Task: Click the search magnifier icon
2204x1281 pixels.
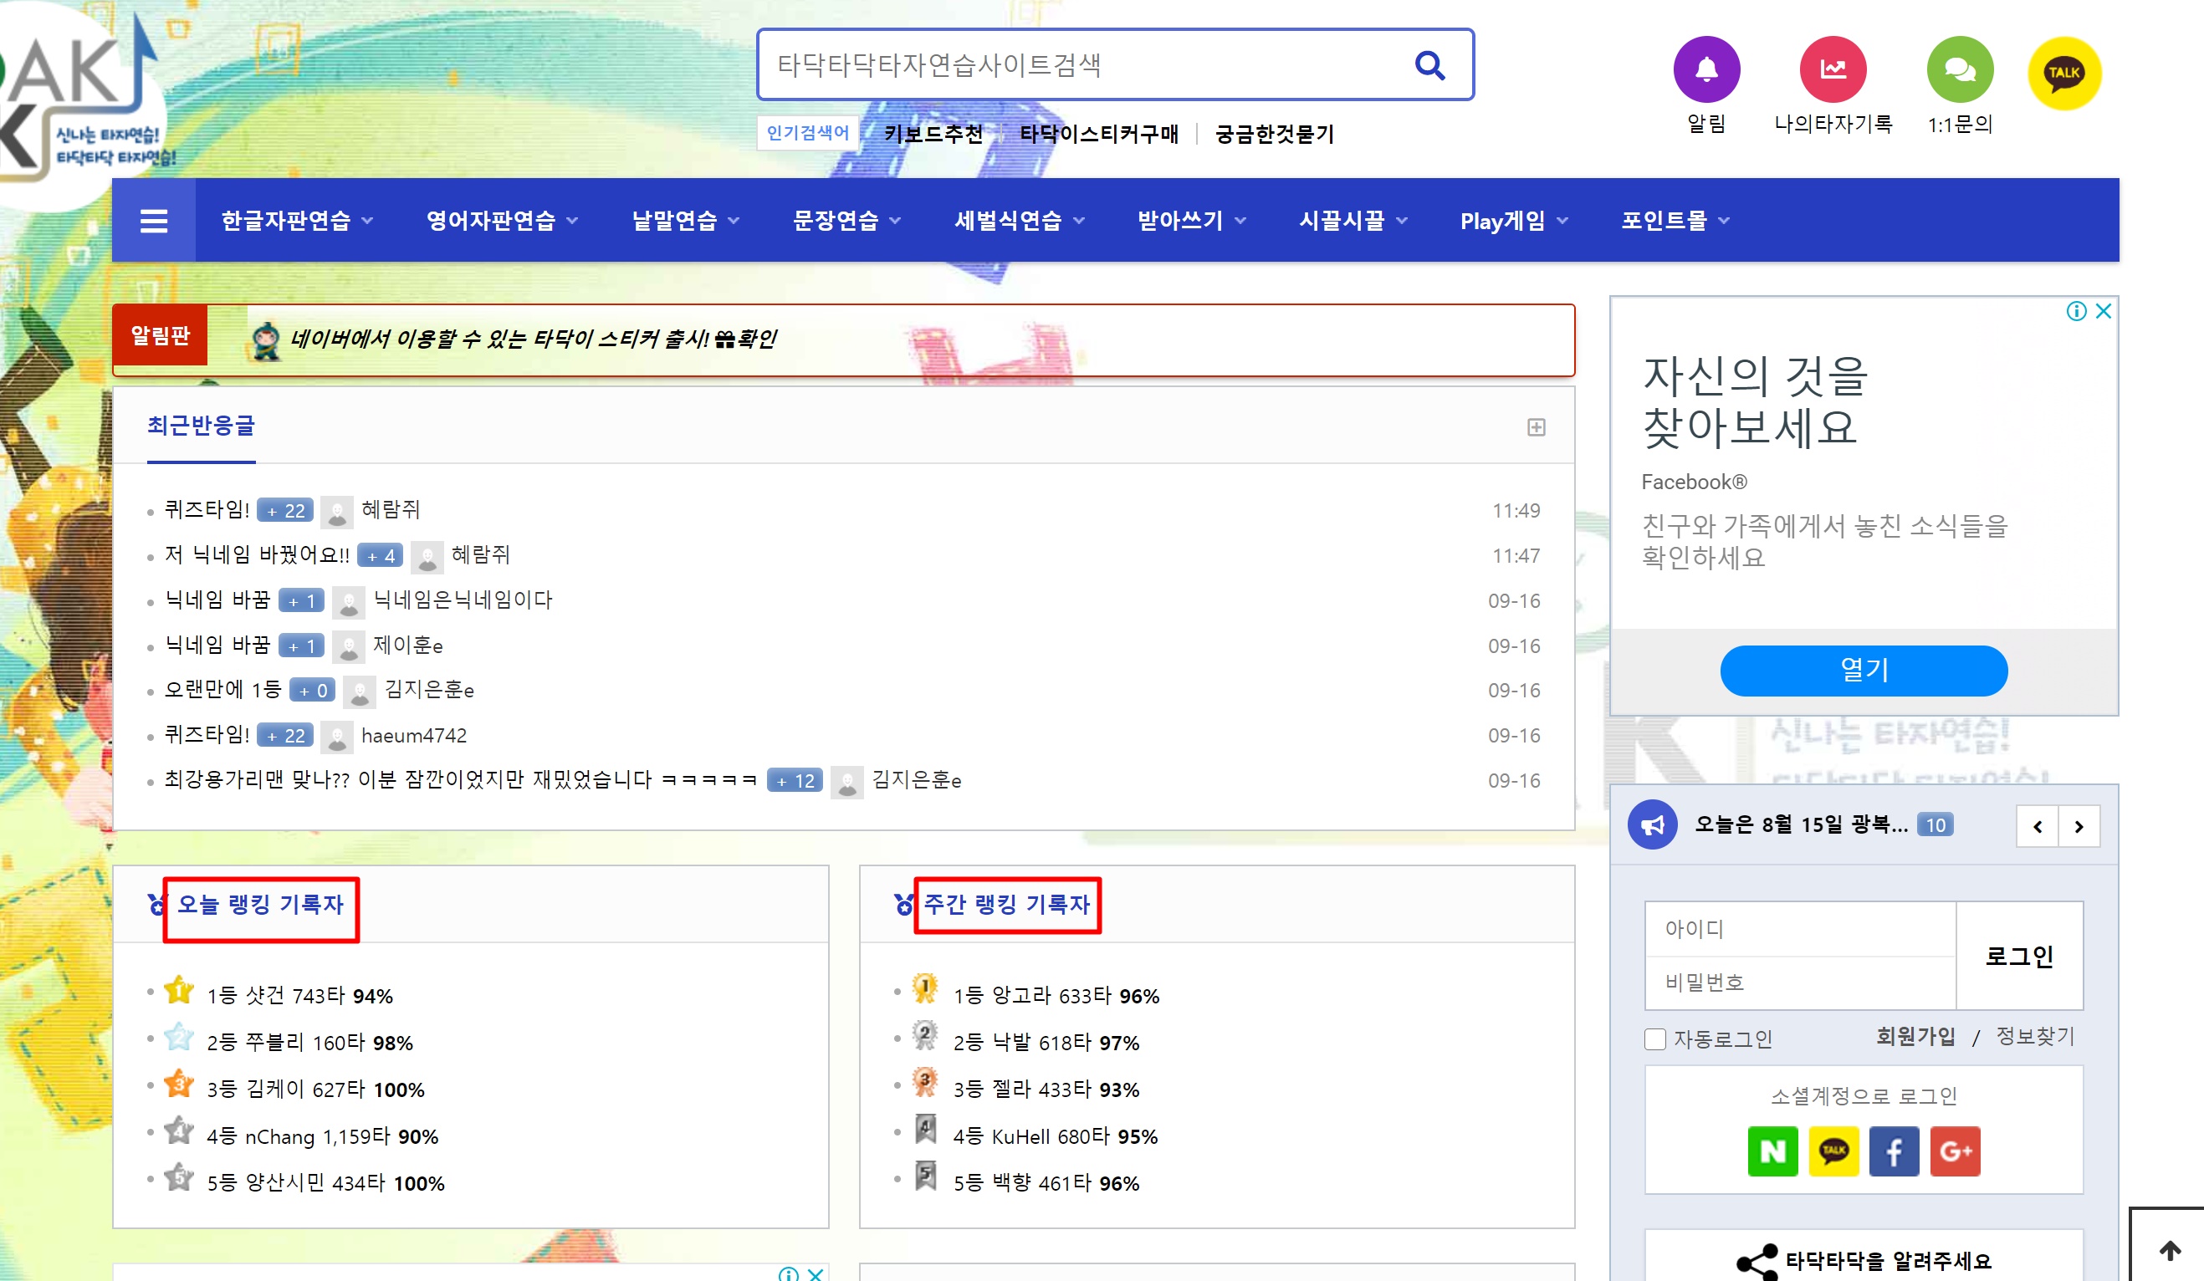Action: pyautogui.click(x=1429, y=64)
